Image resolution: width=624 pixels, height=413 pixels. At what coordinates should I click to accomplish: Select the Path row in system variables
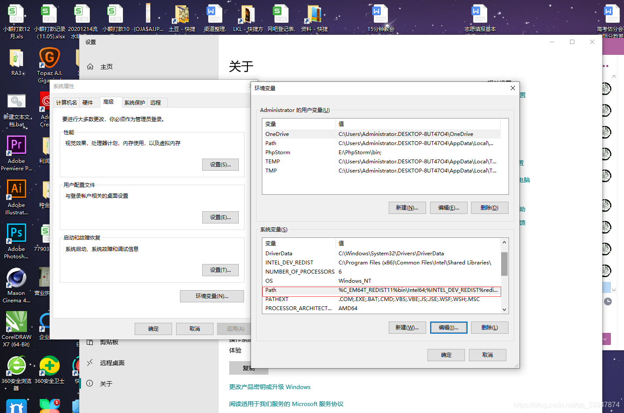(382, 290)
